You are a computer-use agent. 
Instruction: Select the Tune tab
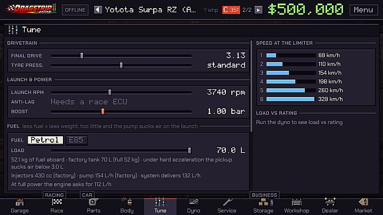pos(160,206)
